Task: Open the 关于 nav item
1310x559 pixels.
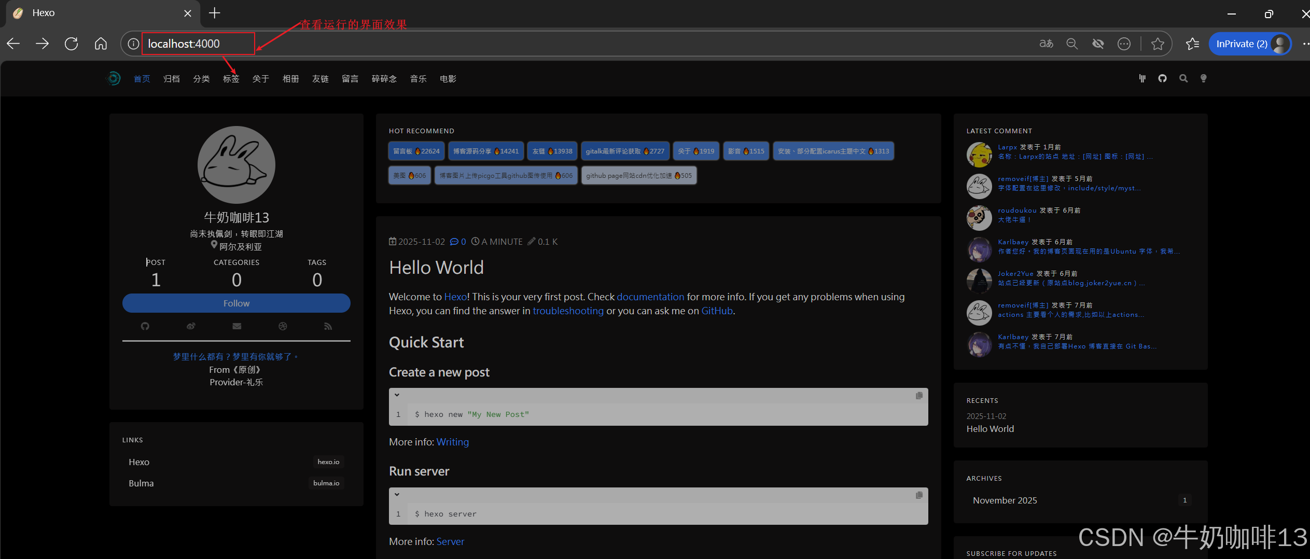Action: [x=260, y=79]
